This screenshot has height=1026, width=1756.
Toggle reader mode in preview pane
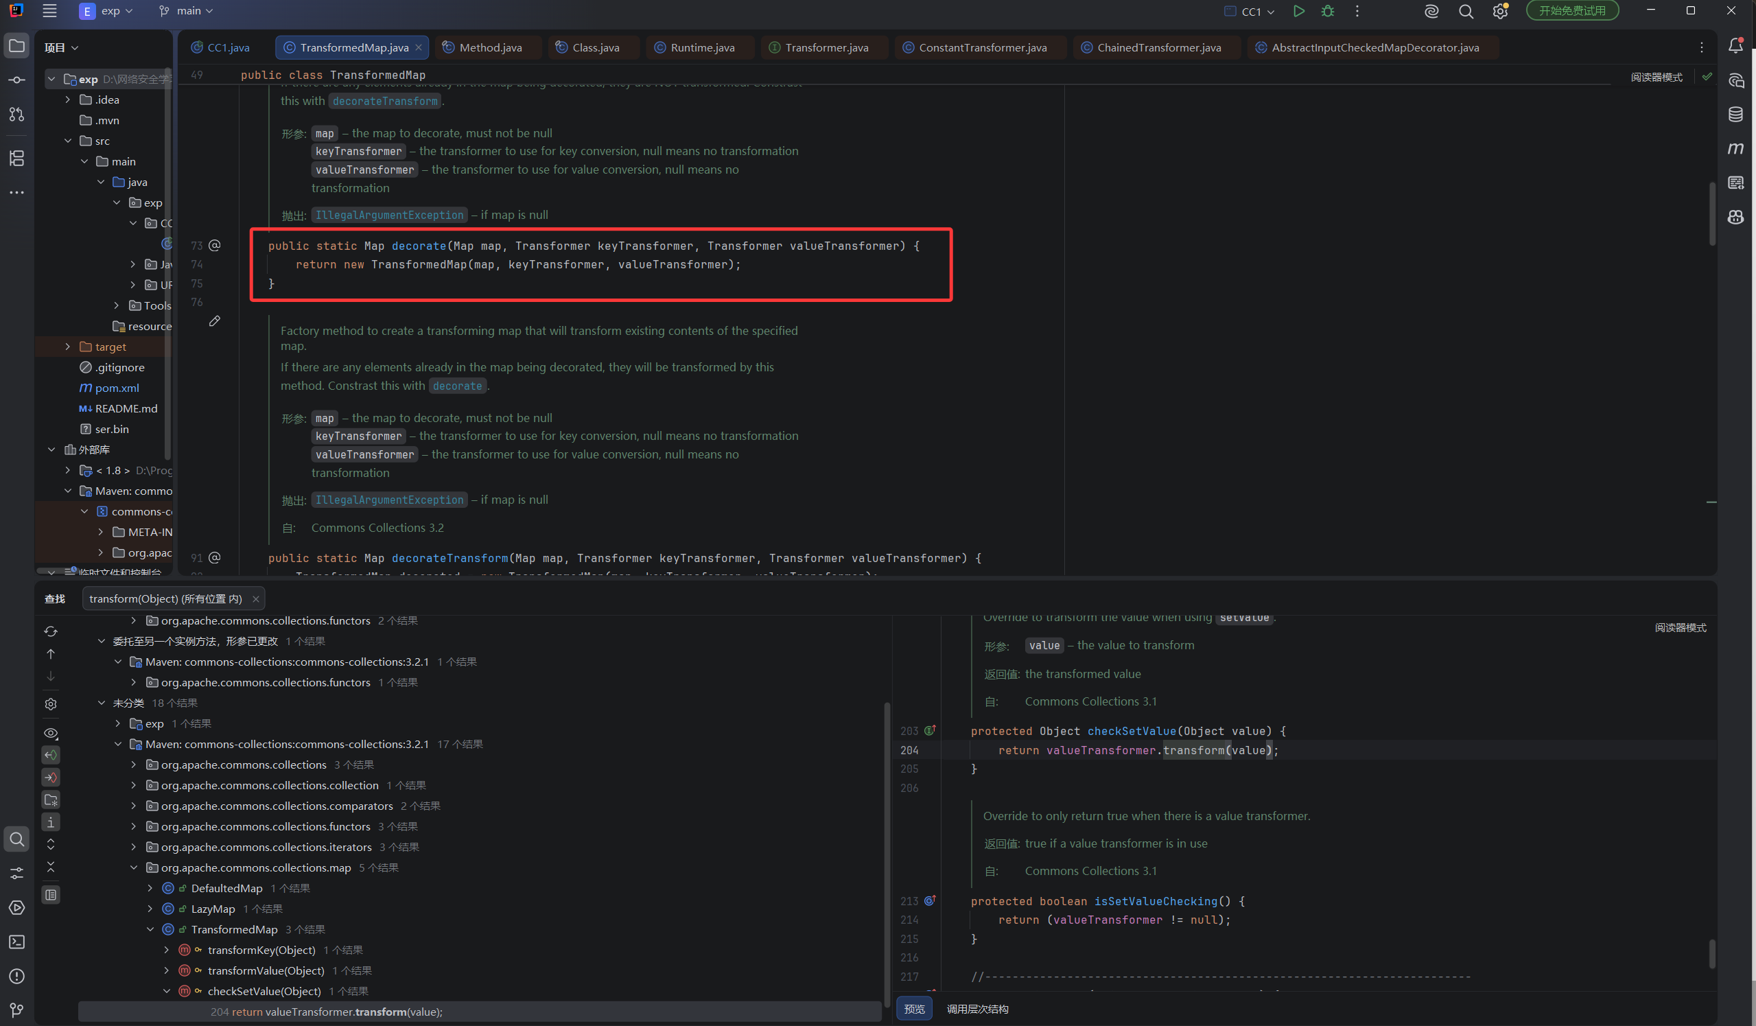coord(1680,627)
